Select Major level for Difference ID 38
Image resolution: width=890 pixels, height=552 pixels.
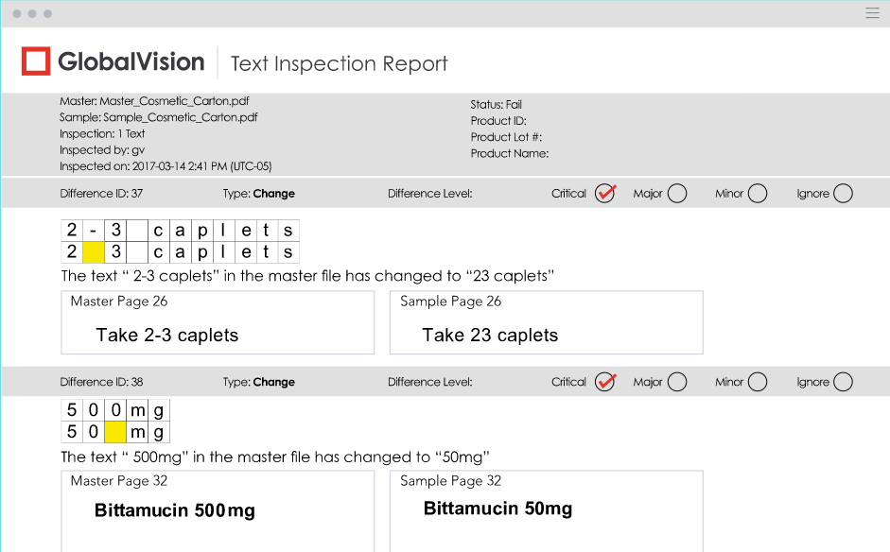point(677,382)
